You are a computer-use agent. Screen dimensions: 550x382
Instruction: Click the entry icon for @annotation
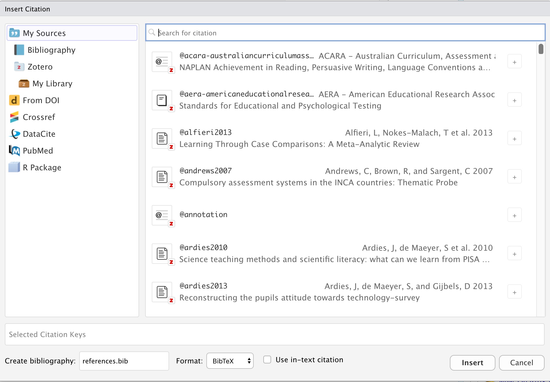162,215
